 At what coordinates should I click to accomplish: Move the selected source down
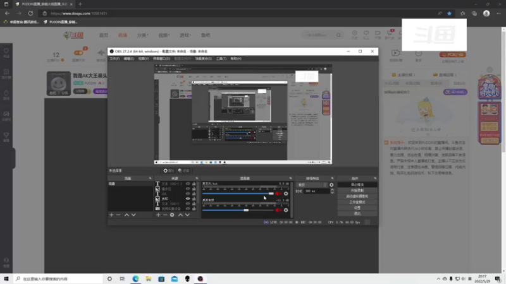[187, 215]
